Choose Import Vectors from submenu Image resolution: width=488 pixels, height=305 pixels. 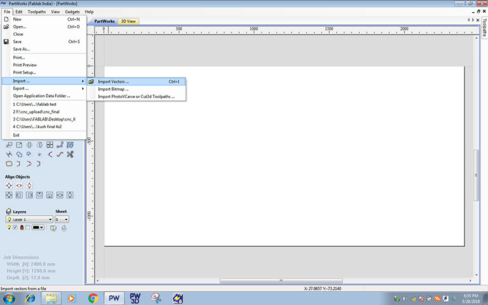tap(137, 82)
